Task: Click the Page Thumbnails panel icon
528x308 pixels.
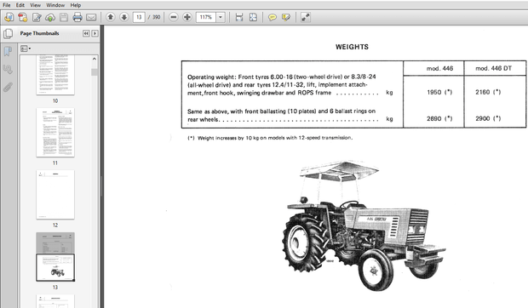Action: tap(8, 33)
